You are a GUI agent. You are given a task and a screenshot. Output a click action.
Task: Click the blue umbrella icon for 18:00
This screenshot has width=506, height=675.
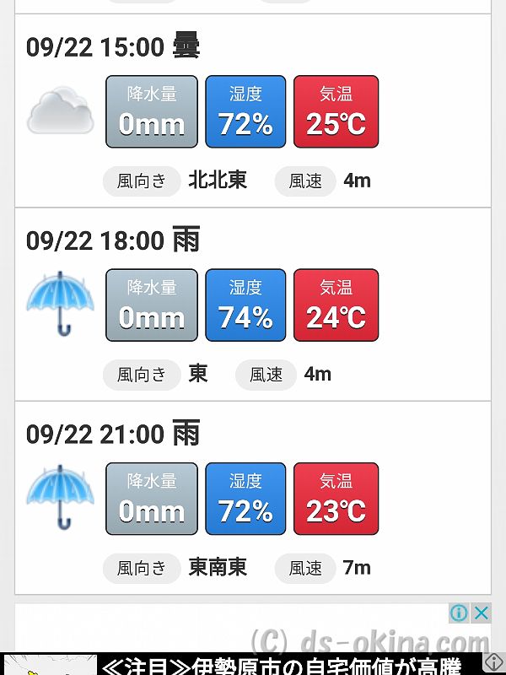[60, 303]
